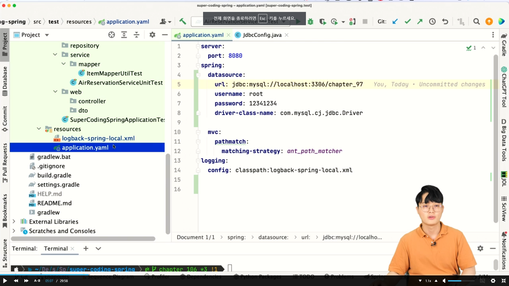Adjust the video volume slider

[461, 281]
